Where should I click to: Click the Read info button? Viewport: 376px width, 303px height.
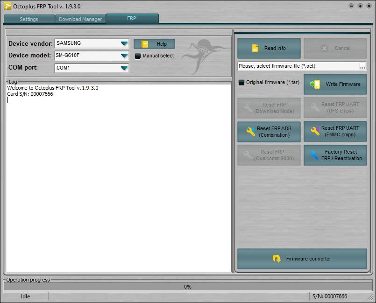(x=269, y=48)
